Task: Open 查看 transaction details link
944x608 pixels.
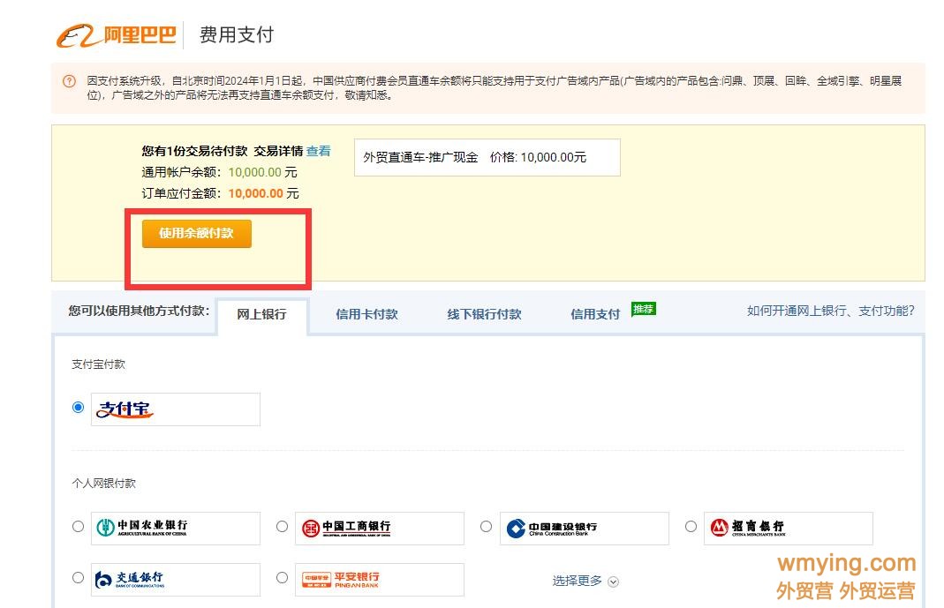Action: [319, 151]
